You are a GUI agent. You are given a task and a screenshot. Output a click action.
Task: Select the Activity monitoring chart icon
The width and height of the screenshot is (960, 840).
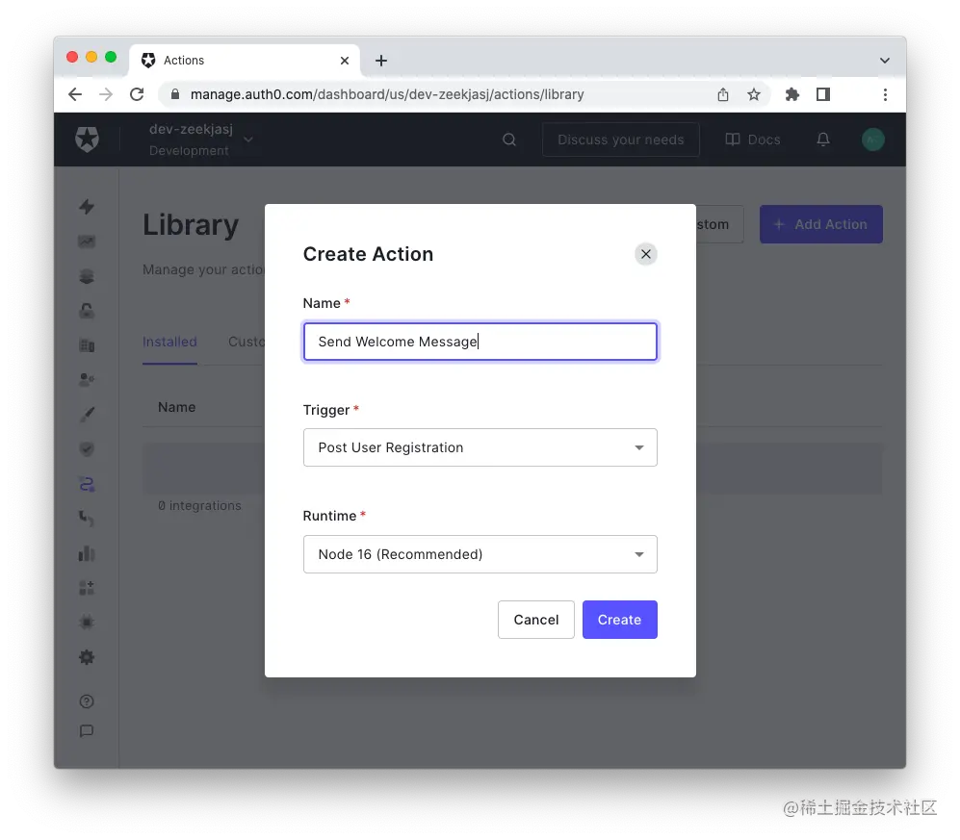87,242
